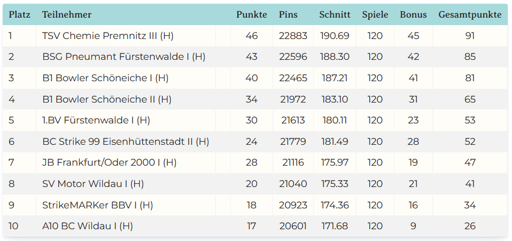Click the Schnitt column header
The height and width of the screenshot is (241, 512).
335,15
